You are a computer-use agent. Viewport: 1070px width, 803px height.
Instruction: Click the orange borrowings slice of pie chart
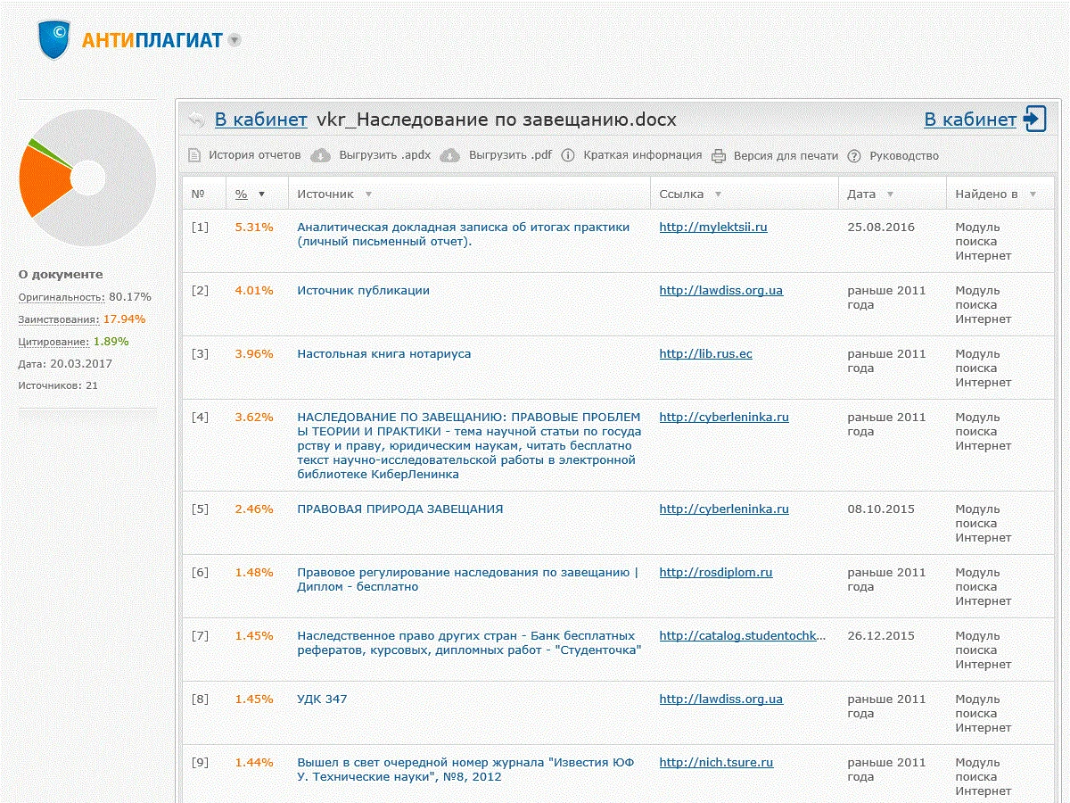click(x=43, y=181)
